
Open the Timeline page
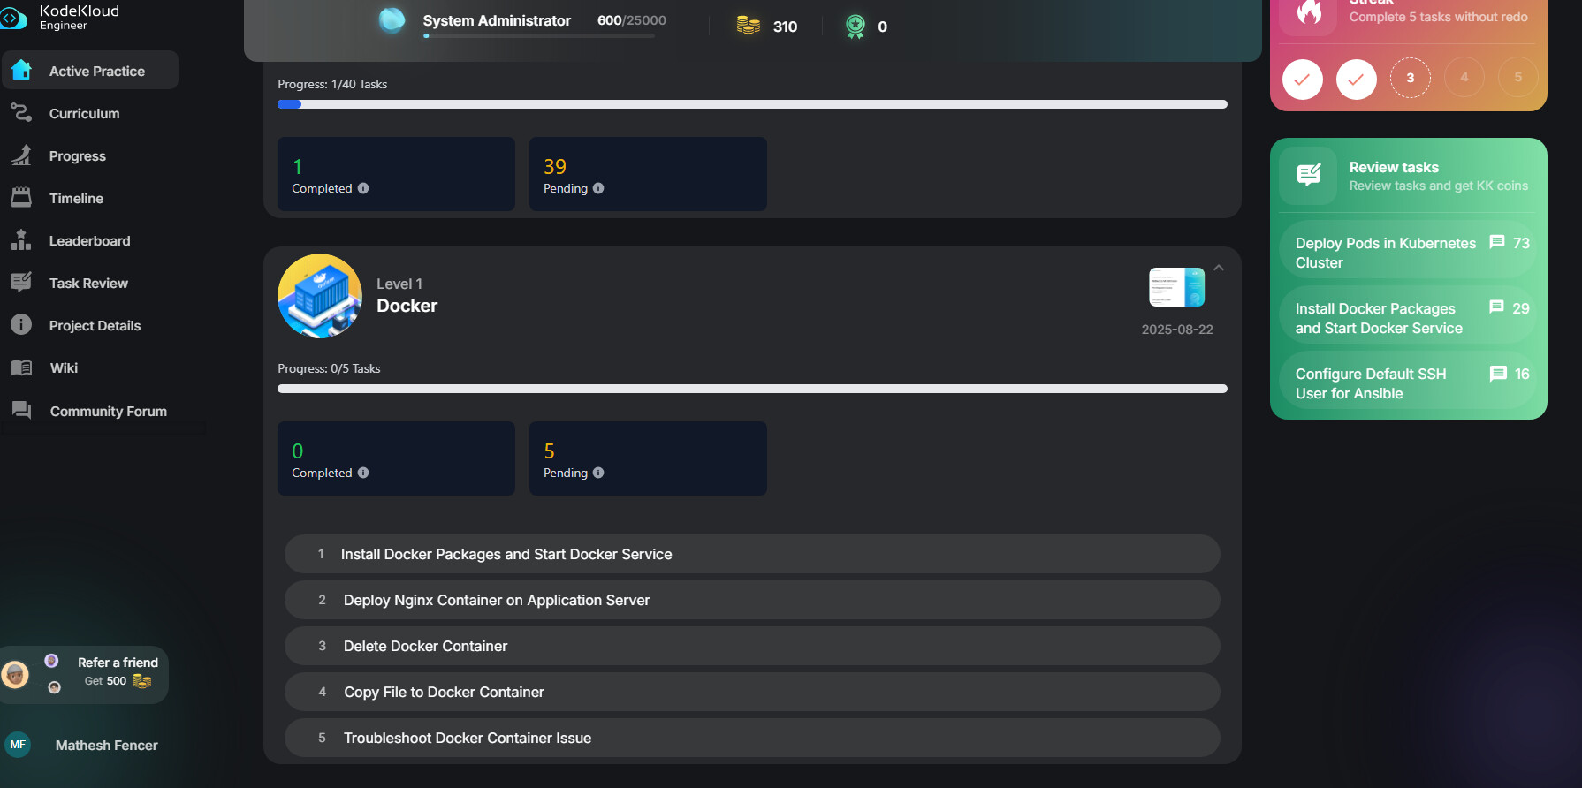coord(76,198)
